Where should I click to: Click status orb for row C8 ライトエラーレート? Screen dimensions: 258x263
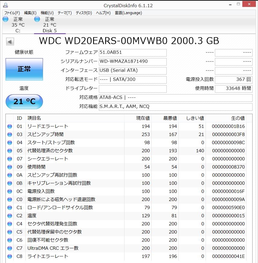[10, 256]
